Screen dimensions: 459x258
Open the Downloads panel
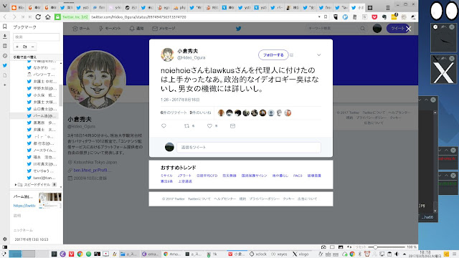5,37
